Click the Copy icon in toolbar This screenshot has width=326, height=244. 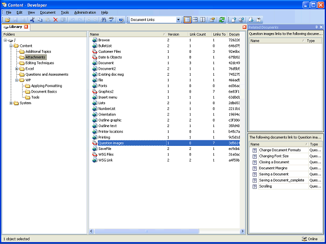click(x=40, y=20)
